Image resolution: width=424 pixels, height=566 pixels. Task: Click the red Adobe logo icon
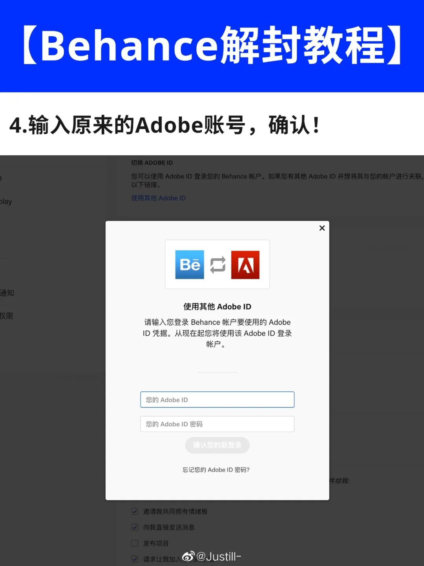[245, 265]
